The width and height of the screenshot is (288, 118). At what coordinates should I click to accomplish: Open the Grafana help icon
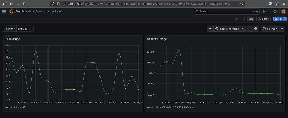click(x=275, y=11)
